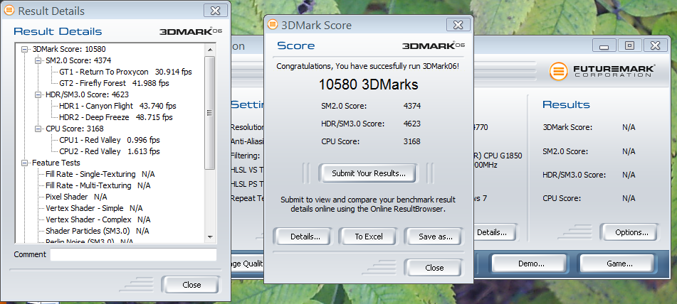This screenshot has height=304, width=677.
Task: Click inside the Comment input field
Action: pos(133,254)
